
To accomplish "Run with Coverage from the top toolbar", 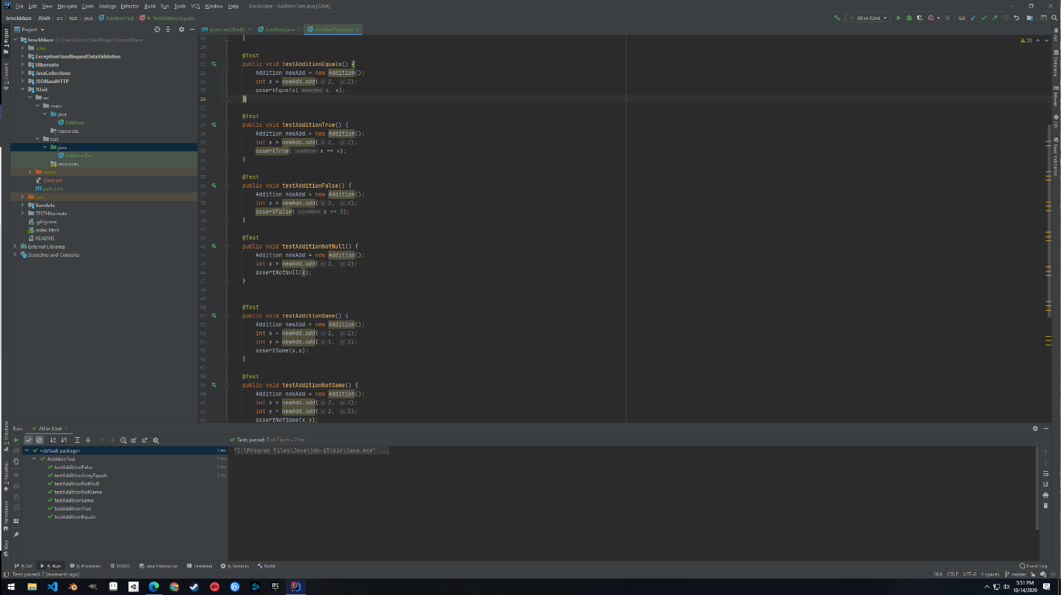I will [919, 18].
